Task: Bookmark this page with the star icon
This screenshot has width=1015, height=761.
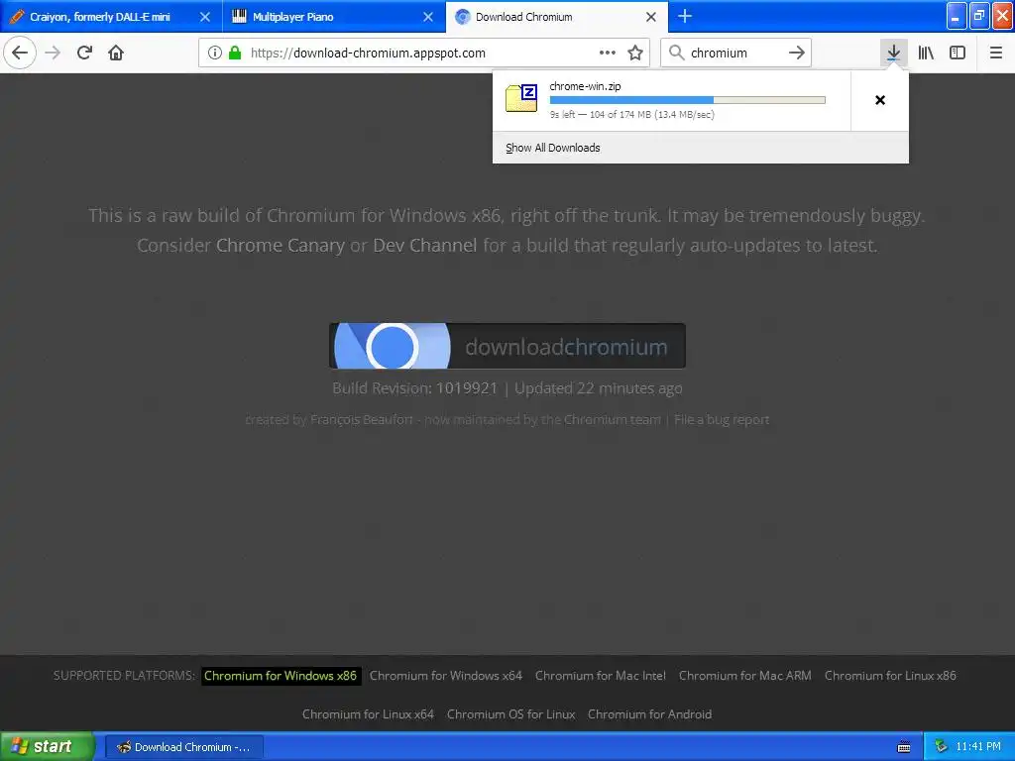Action: coord(635,53)
